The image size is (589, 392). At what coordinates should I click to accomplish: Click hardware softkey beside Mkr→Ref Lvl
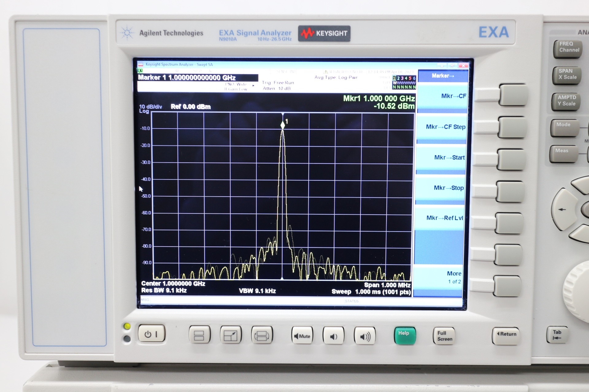[x=509, y=224]
